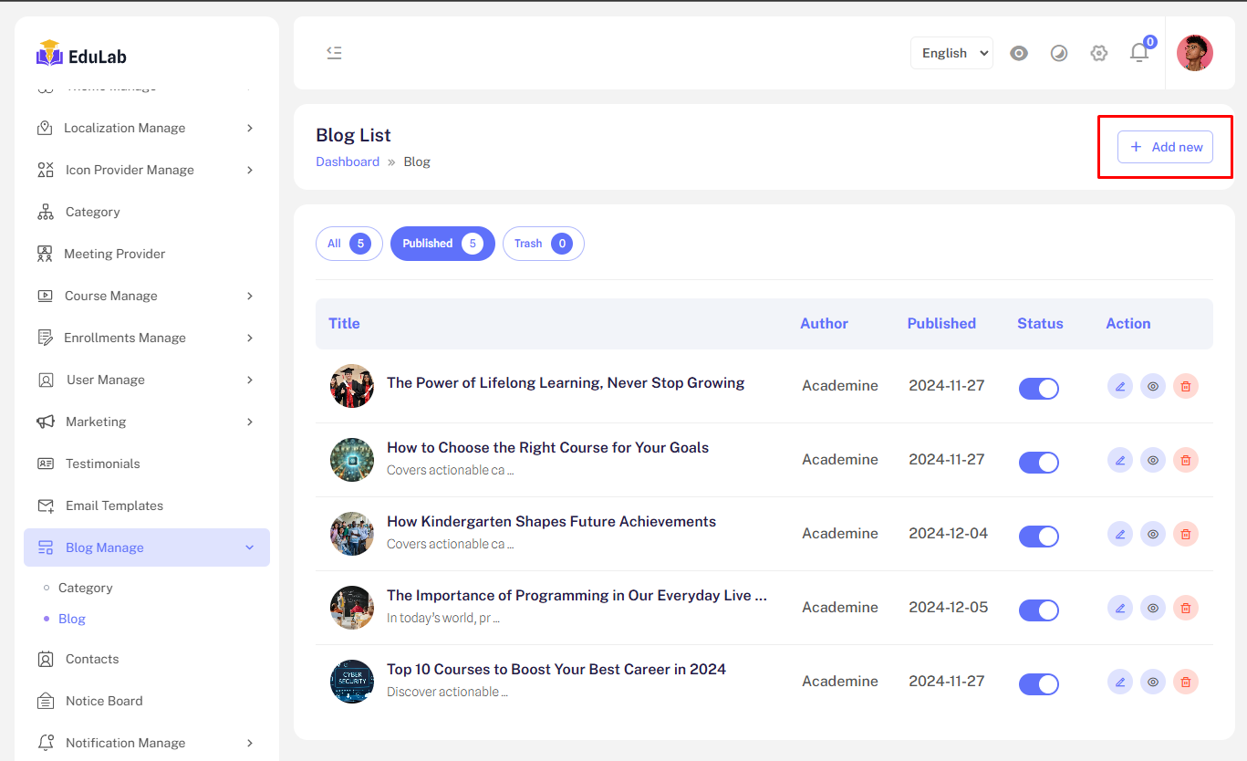Switch to the Trash tab

click(543, 244)
